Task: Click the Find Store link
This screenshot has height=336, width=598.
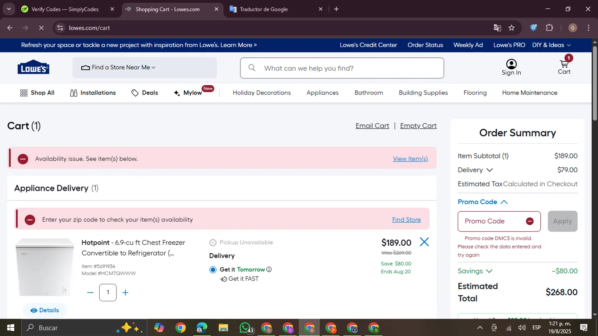Action: click(x=406, y=220)
